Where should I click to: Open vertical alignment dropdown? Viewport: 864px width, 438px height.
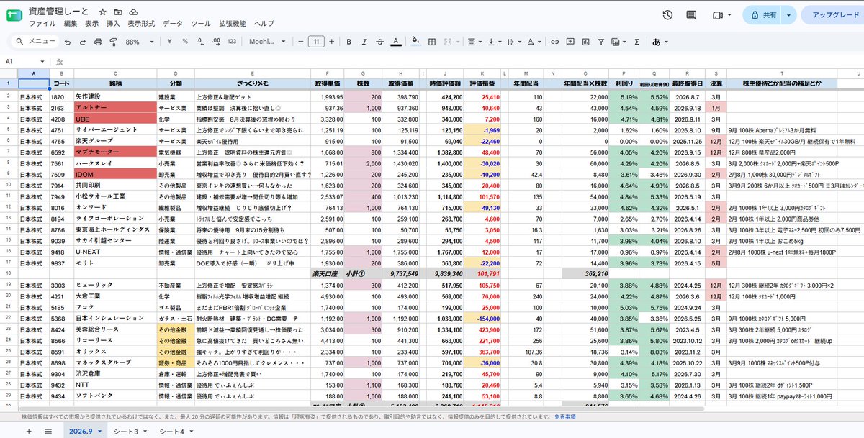point(495,42)
